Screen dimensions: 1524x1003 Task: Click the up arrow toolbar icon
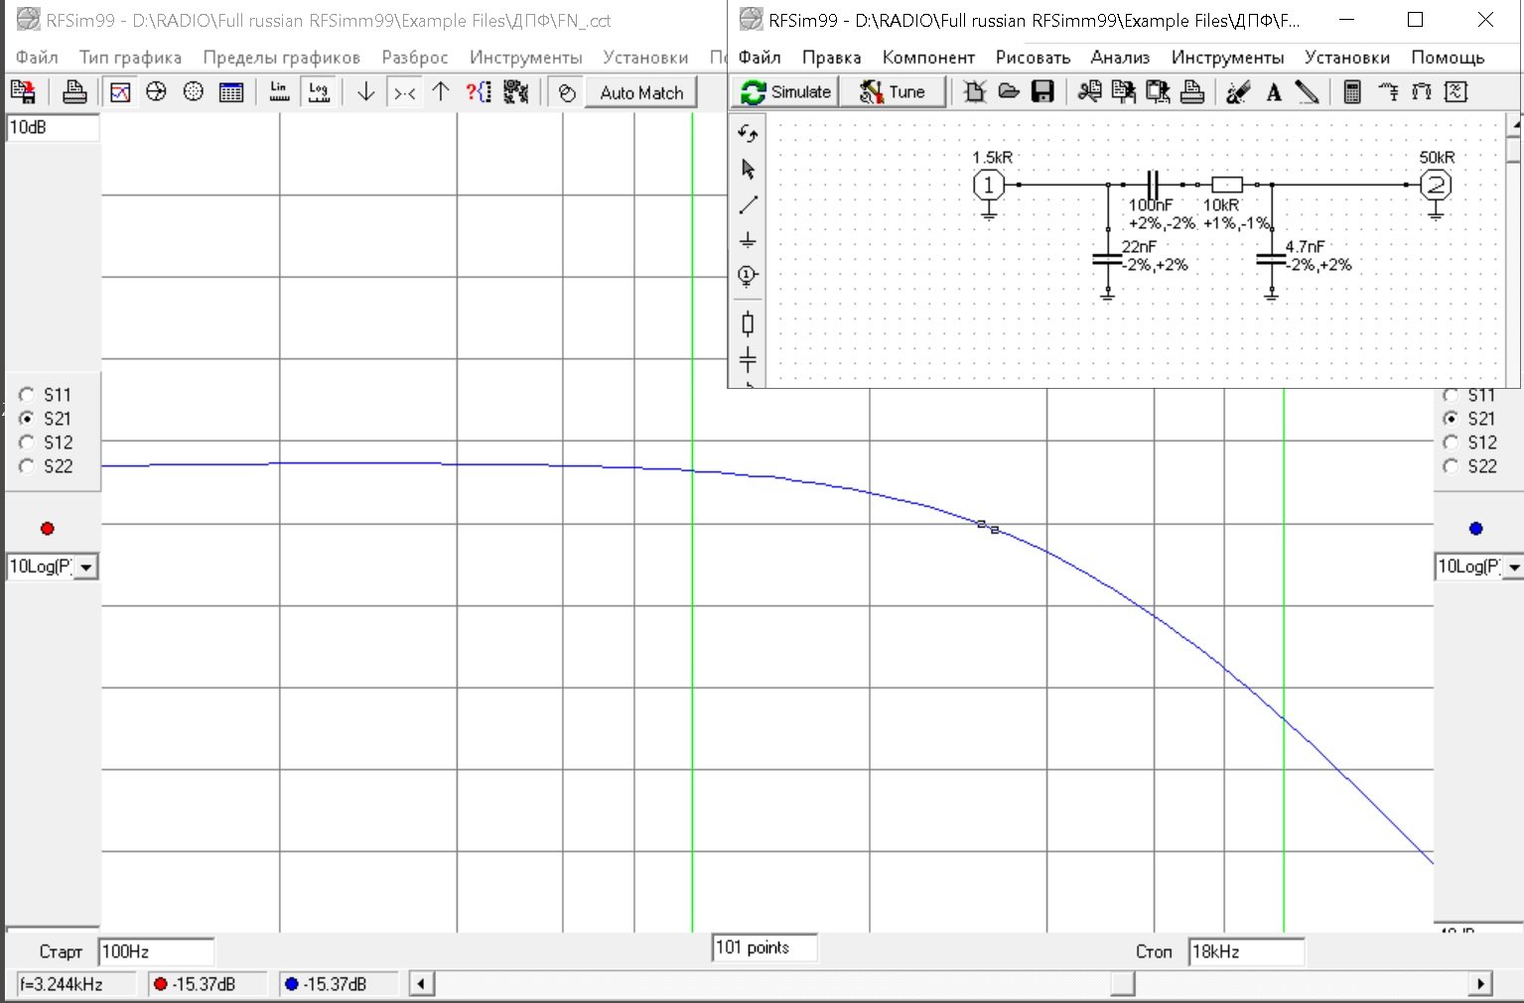point(441,92)
